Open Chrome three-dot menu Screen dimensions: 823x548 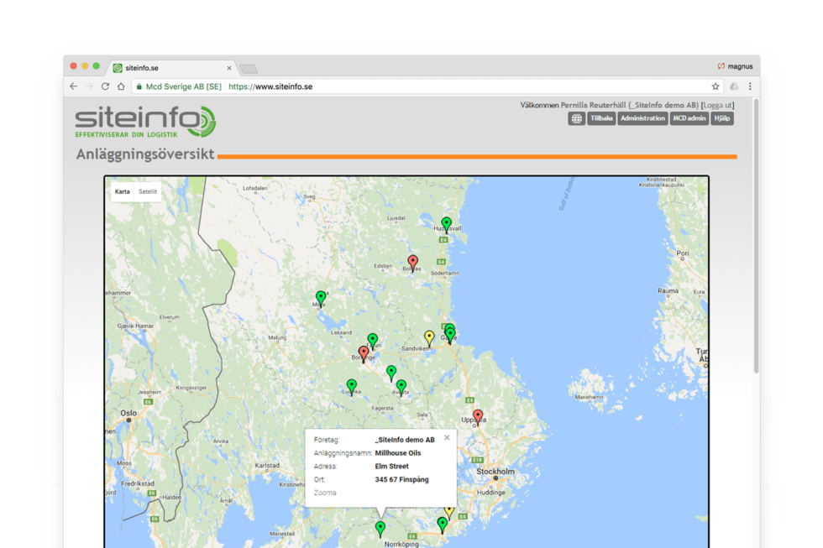[750, 86]
